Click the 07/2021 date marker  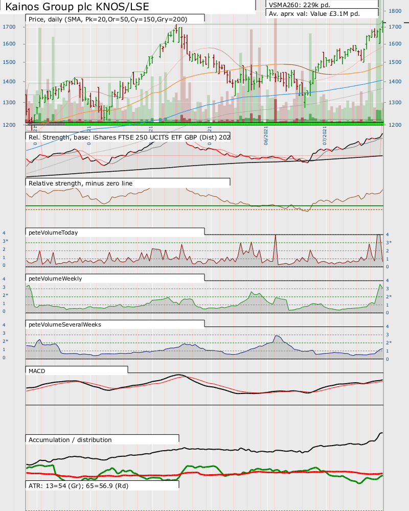click(x=325, y=135)
